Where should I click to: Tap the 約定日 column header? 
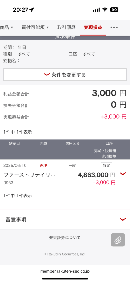pyautogui.click(x=14, y=143)
